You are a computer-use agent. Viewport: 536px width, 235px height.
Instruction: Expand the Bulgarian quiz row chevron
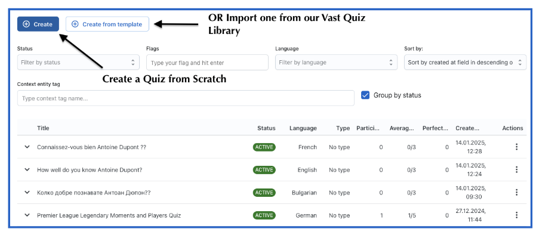27,193
